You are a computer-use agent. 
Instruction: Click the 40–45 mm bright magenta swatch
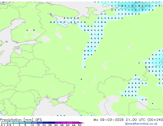[x=70, y=123]
